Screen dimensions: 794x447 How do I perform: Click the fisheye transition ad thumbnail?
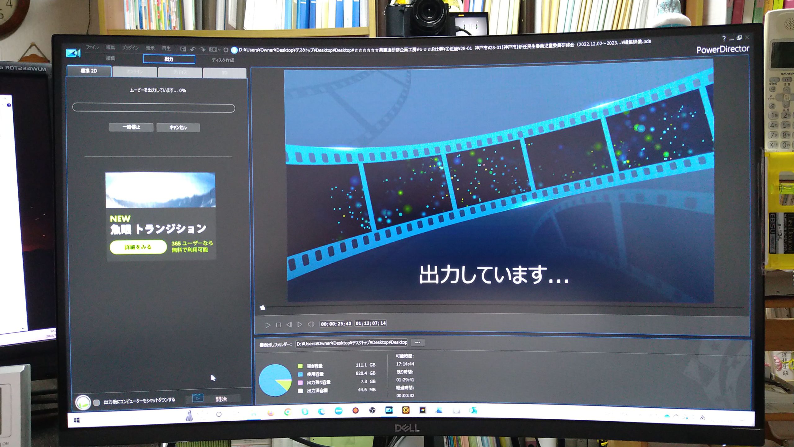[x=160, y=190]
